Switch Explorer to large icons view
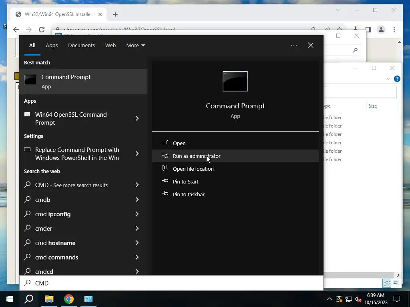410x307 pixels. click(395, 283)
